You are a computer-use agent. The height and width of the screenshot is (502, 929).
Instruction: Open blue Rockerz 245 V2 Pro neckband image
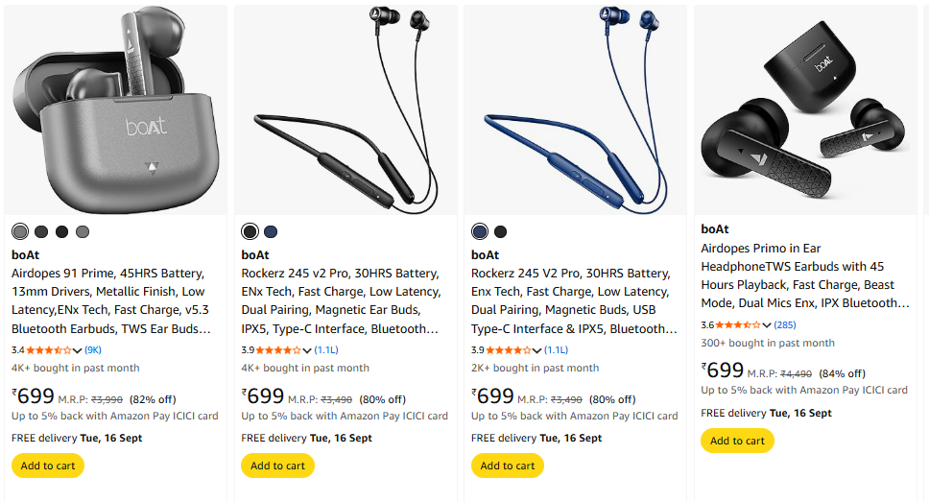[575, 109]
